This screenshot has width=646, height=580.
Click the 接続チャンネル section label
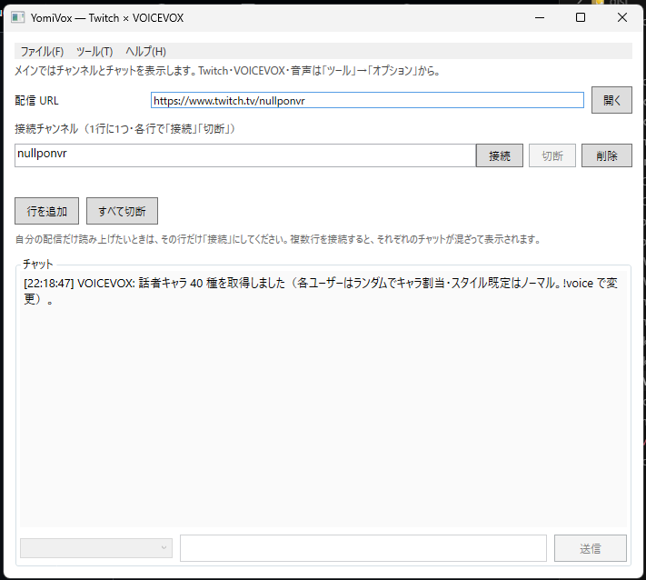pyautogui.click(x=124, y=128)
